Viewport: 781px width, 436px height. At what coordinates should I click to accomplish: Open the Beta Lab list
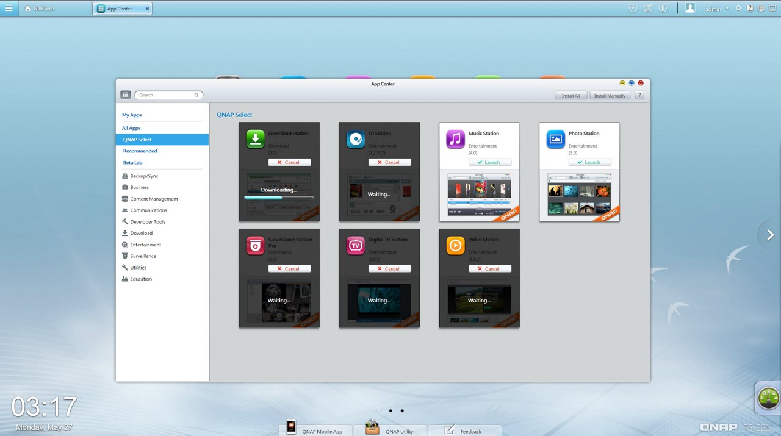coord(132,162)
